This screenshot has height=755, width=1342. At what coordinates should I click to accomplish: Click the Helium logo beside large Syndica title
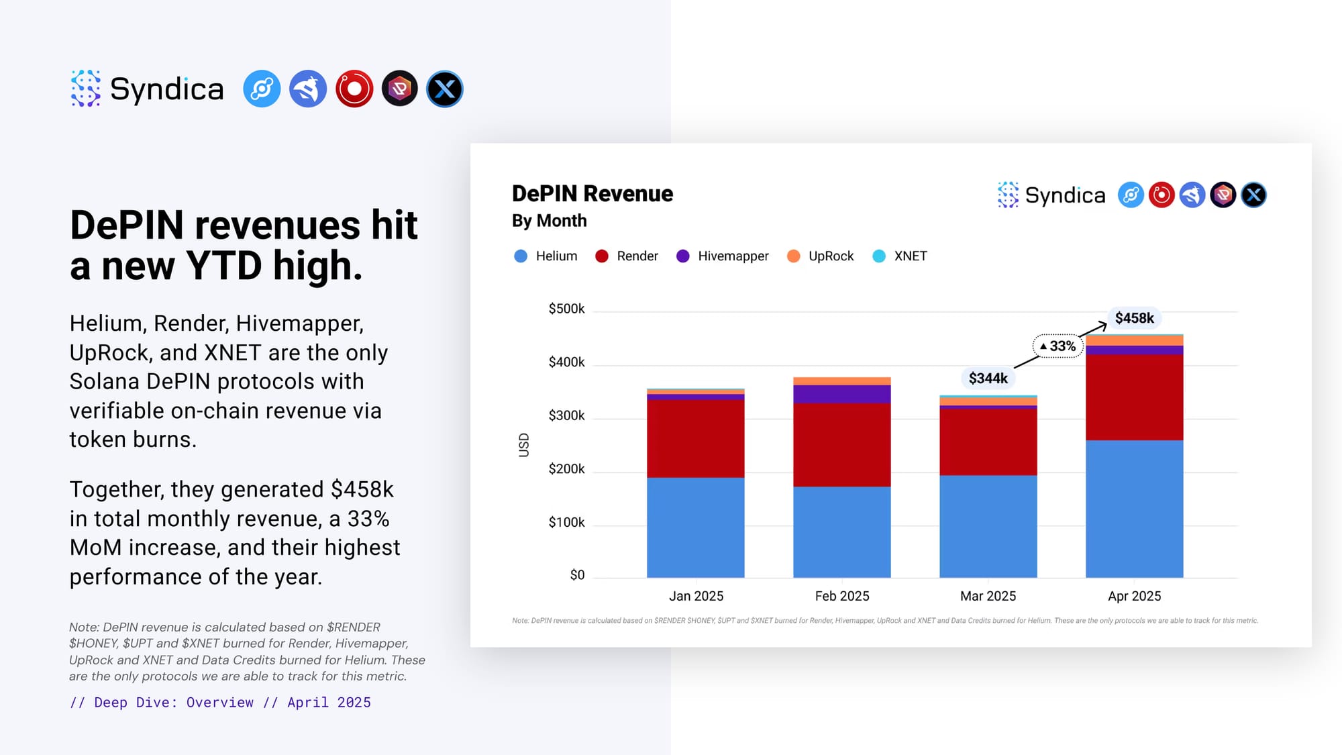(262, 89)
